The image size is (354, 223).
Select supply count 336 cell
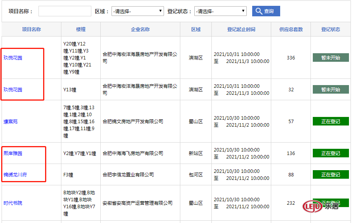click(291, 58)
